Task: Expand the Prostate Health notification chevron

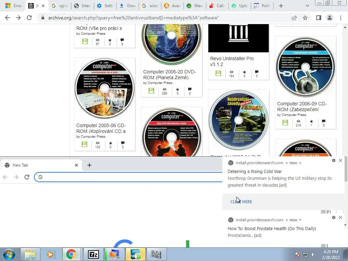Action: (300, 220)
